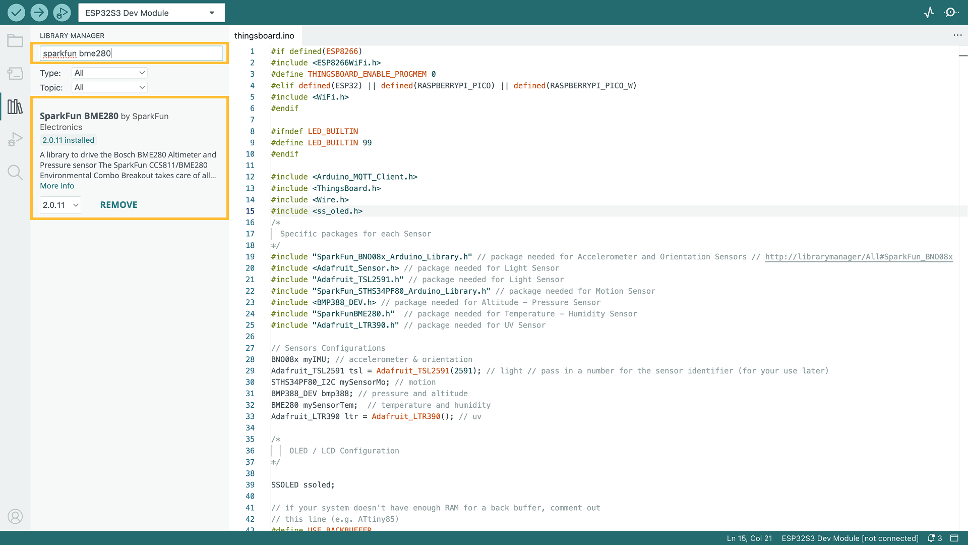The image size is (968, 545).
Task: Click the Verify sketch checkmark button
Action: (16, 13)
